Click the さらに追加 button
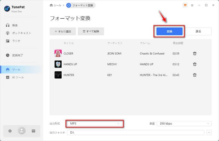The width and height of the screenshot is (219, 141). [63, 31]
